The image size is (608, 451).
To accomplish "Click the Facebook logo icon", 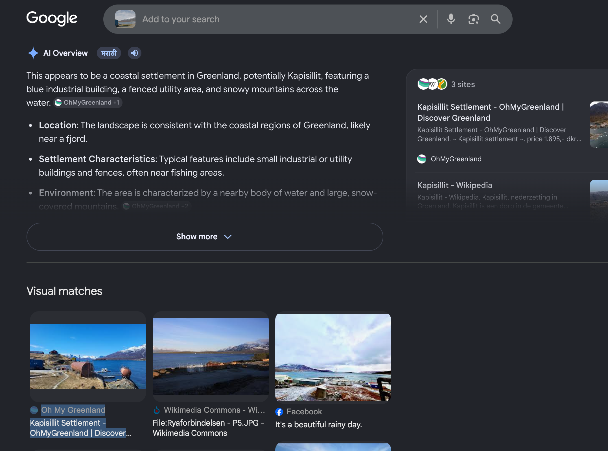I will coord(279,412).
